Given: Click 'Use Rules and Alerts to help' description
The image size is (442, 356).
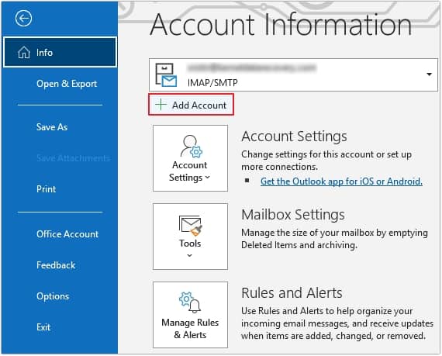Looking at the screenshot, I should 337,323.
